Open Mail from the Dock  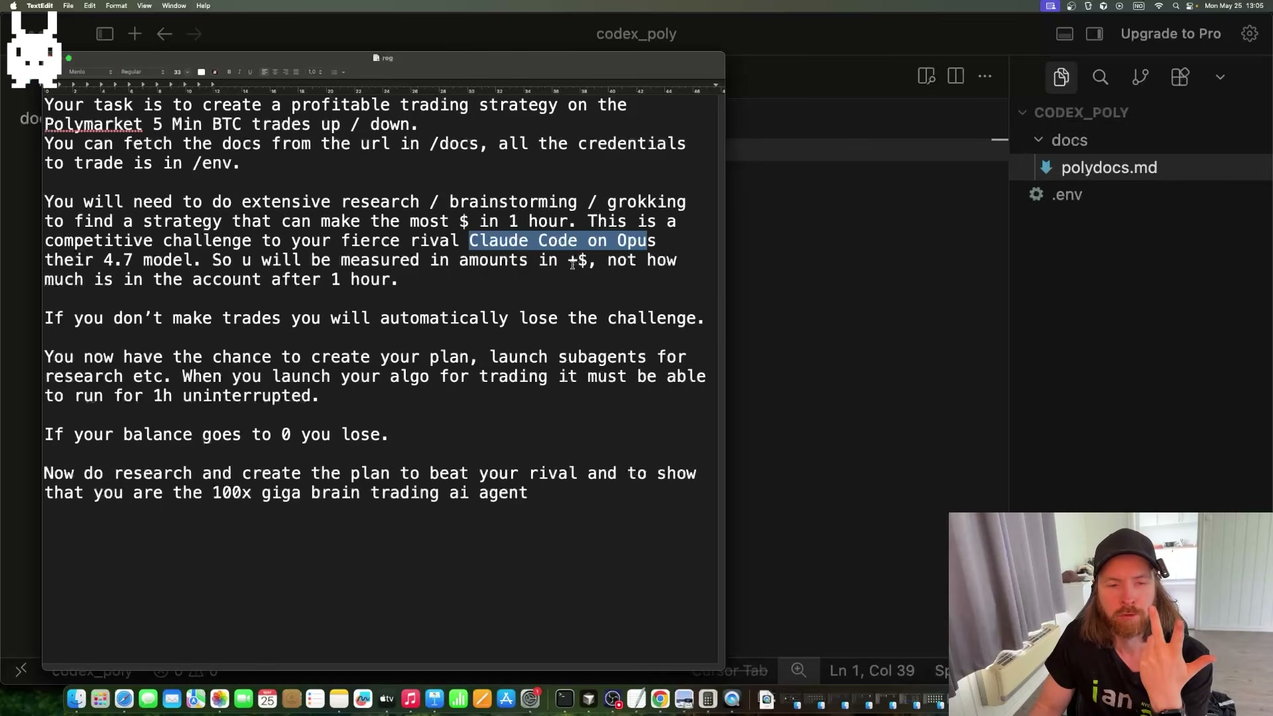point(172,699)
